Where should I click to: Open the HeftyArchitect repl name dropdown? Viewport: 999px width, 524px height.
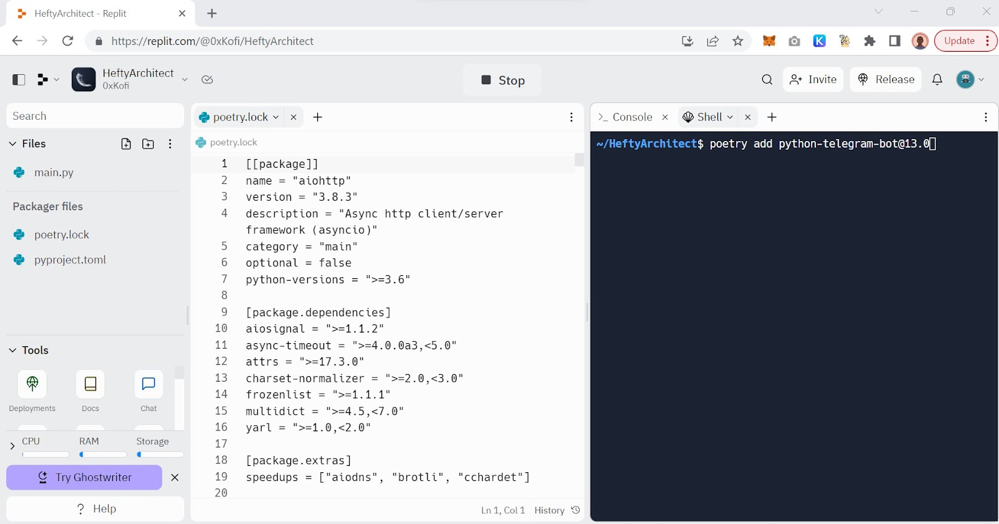click(184, 80)
